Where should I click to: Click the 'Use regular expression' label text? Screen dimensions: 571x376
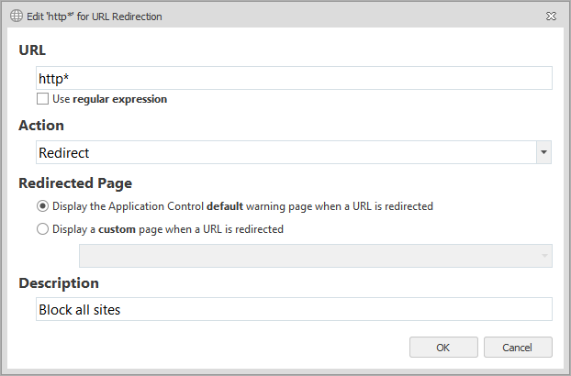pos(110,99)
